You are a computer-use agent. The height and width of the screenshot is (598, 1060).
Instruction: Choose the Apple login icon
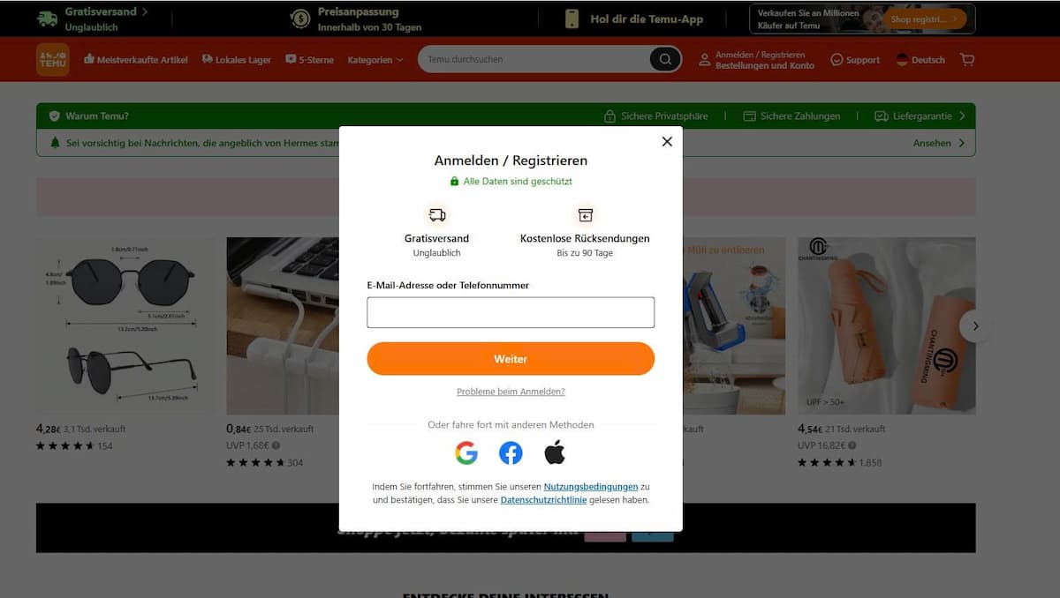tap(555, 453)
